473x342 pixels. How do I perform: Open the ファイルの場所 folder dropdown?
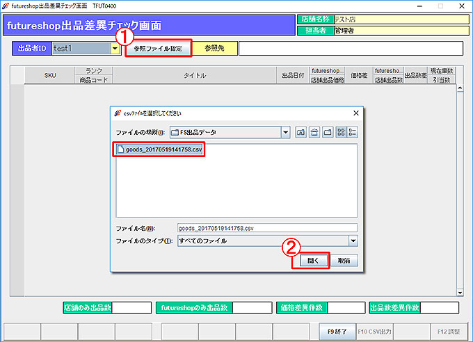(x=285, y=132)
